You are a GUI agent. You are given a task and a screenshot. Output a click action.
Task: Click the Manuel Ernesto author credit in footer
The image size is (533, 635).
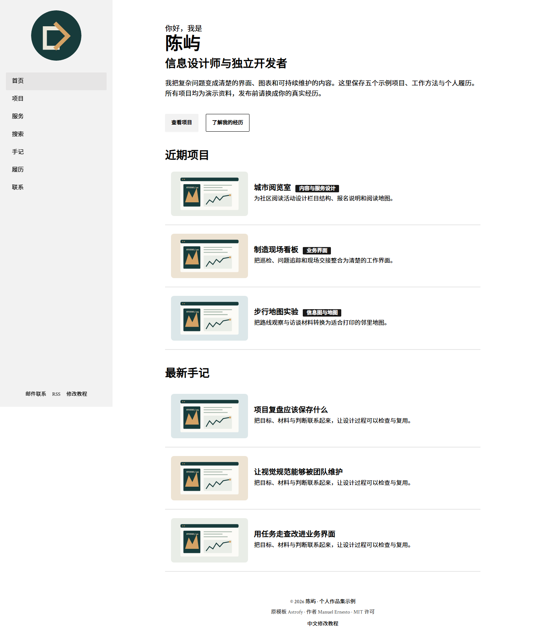334,612
